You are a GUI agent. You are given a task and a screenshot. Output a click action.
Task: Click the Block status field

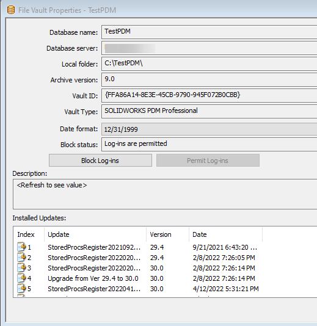(x=210, y=144)
